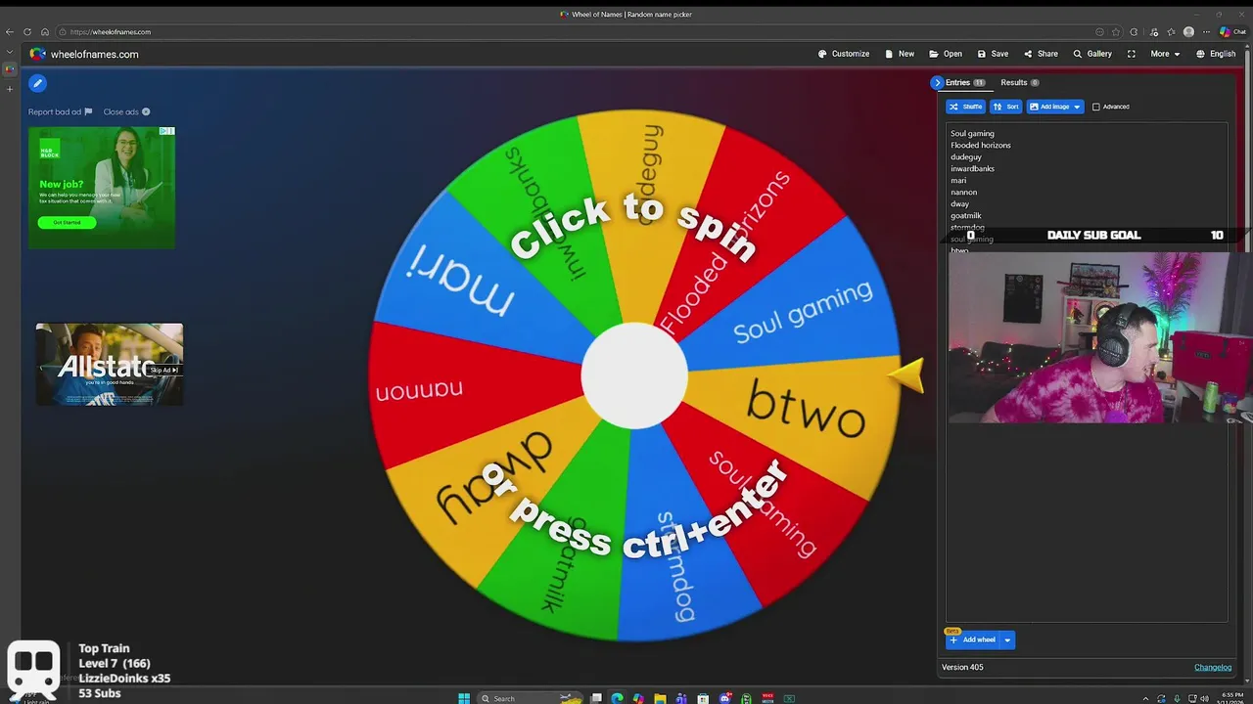This screenshot has width=1253, height=704.
Task: Click 'mari' in entries list
Action: [x=958, y=181]
